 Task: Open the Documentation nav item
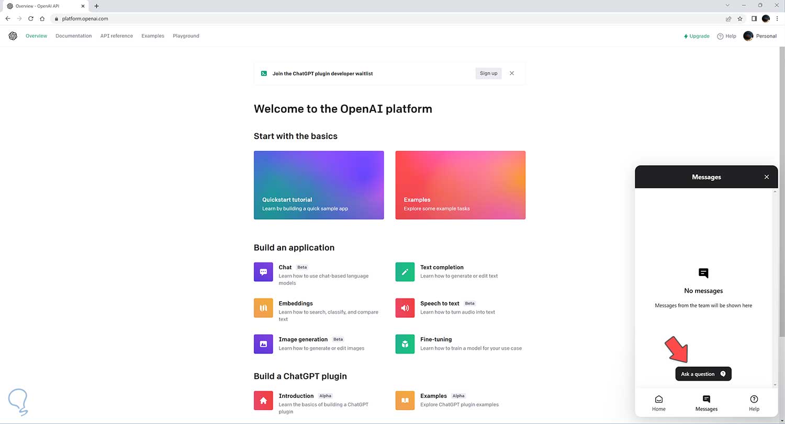pyautogui.click(x=74, y=36)
